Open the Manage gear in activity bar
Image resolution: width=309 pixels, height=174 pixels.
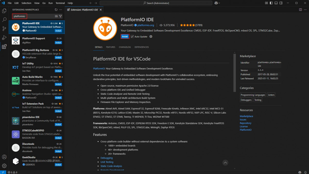[x=4, y=166]
